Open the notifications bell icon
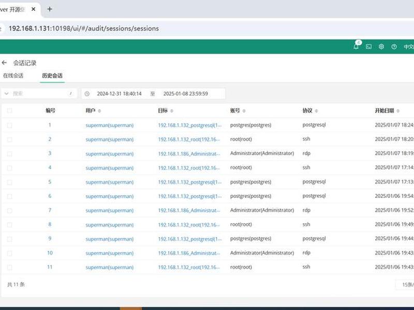 pos(356,47)
